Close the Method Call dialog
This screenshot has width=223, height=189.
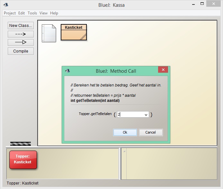pyautogui.click(x=163, y=70)
